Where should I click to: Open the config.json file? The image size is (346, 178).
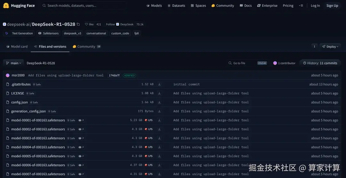tap(20, 102)
